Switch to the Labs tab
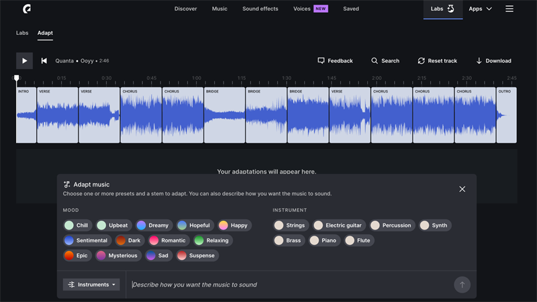The width and height of the screenshot is (537, 302). click(22, 33)
